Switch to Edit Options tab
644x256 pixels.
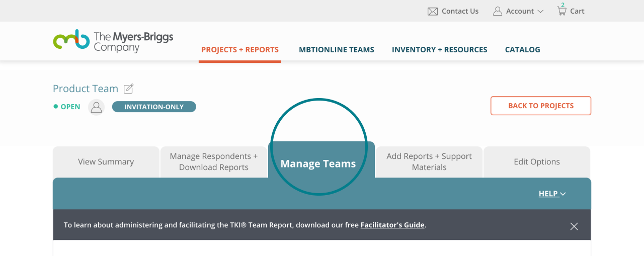(x=537, y=162)
